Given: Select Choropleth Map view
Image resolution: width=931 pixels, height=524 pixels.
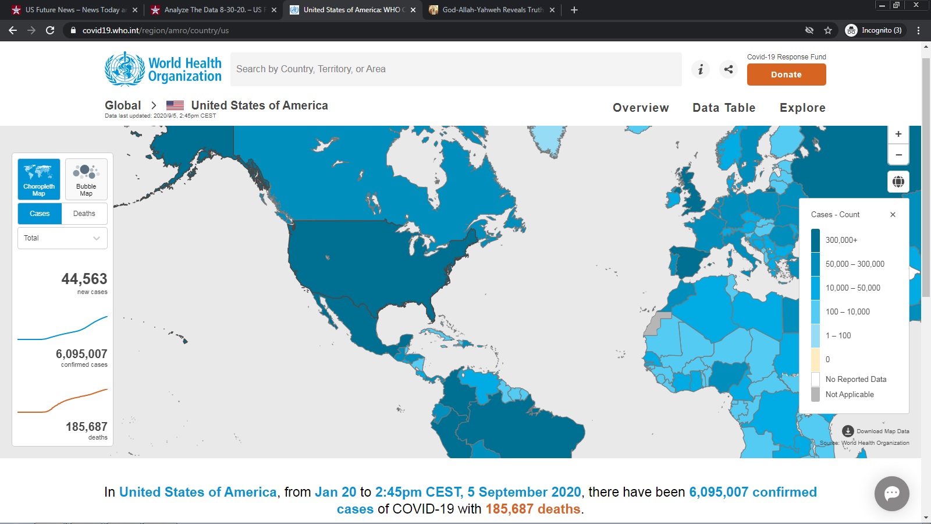Looking at the screenshot, I should point(39,179).
